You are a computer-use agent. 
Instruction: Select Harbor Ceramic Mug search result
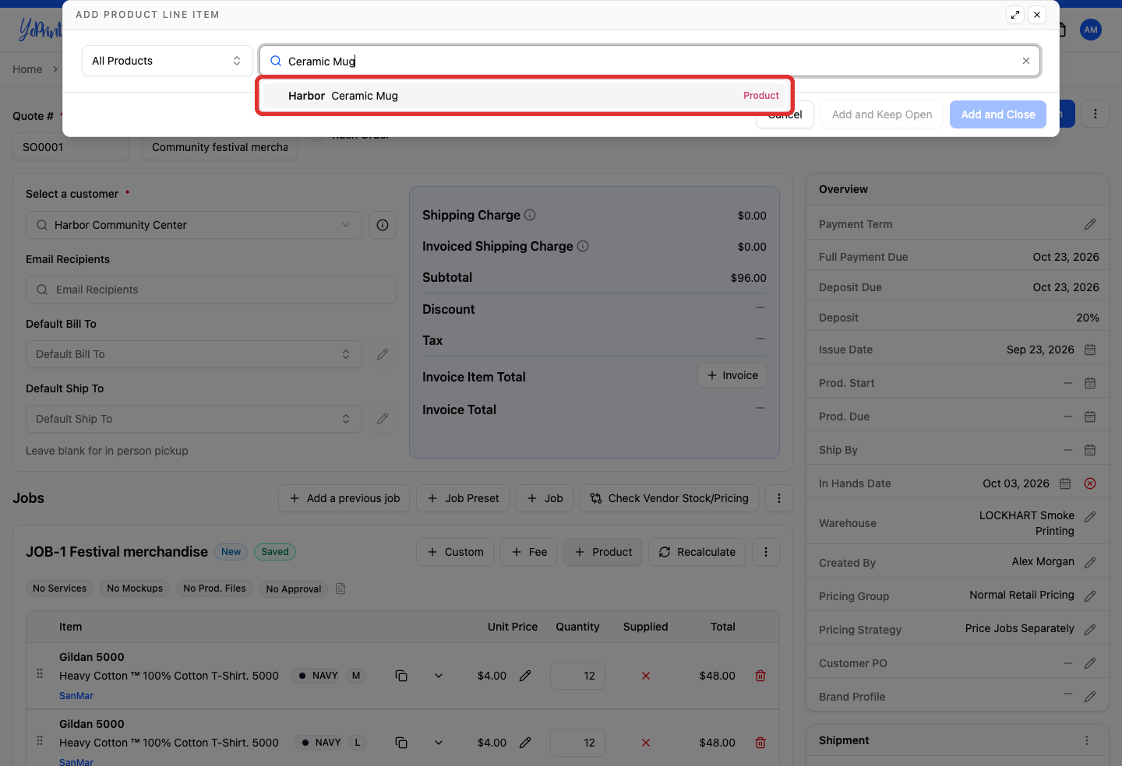coord(524,96)
